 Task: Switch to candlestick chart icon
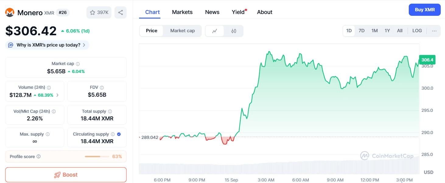pyautogui.click(x=234, y=31)
